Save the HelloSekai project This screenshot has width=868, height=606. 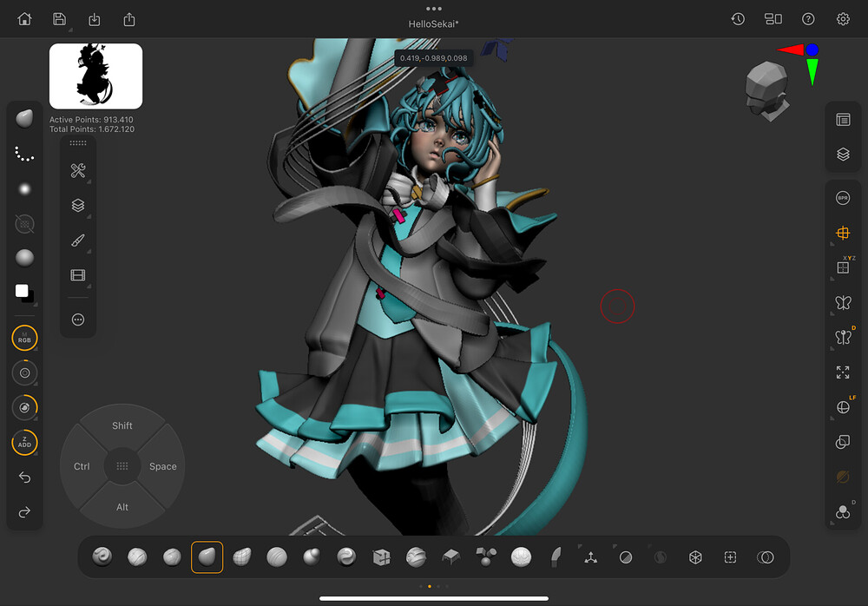59,19
